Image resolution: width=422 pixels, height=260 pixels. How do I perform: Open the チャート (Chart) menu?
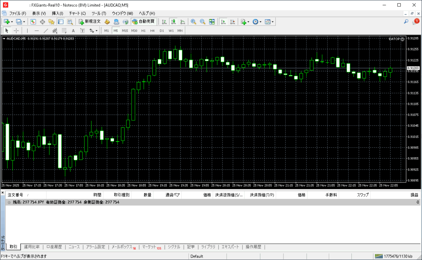(x=77, y=13)
